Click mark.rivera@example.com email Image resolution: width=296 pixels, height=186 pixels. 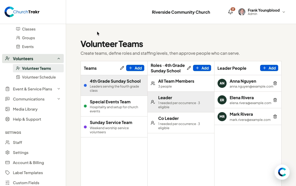pos(250,120)
